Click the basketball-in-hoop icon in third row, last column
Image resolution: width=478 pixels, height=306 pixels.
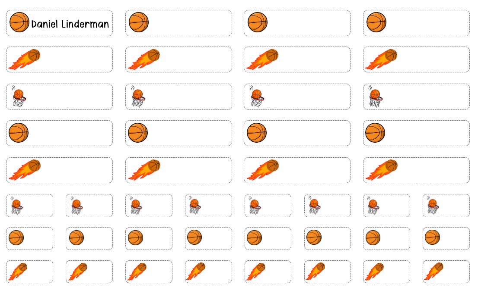[x=375, y=97]
